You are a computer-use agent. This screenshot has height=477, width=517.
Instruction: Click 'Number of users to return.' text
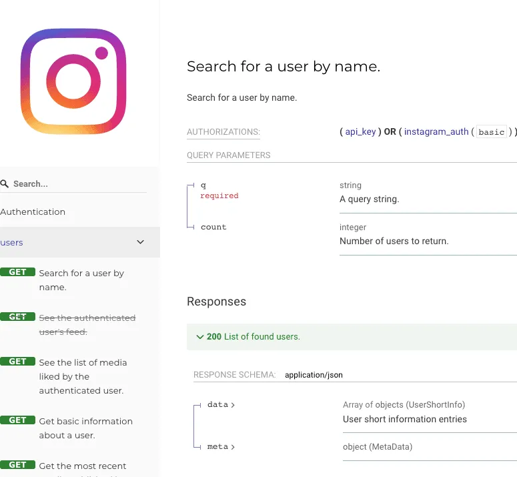[x=394, y=241]
